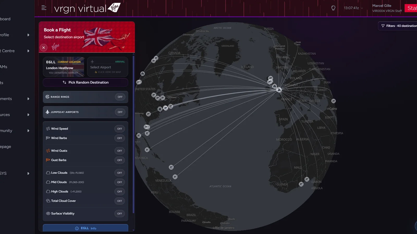Toggle Jumpseat Airports on
This screenshot has width=417, height=234.
[x=120, y=112]
